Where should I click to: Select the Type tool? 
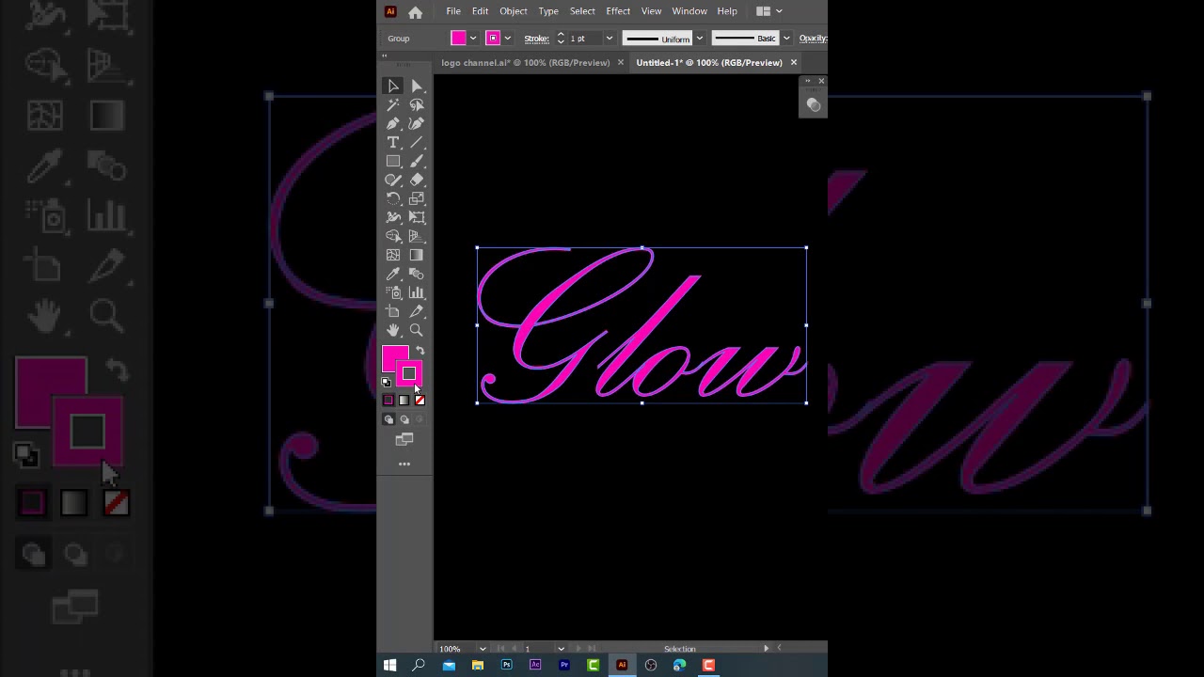point(393,142)
